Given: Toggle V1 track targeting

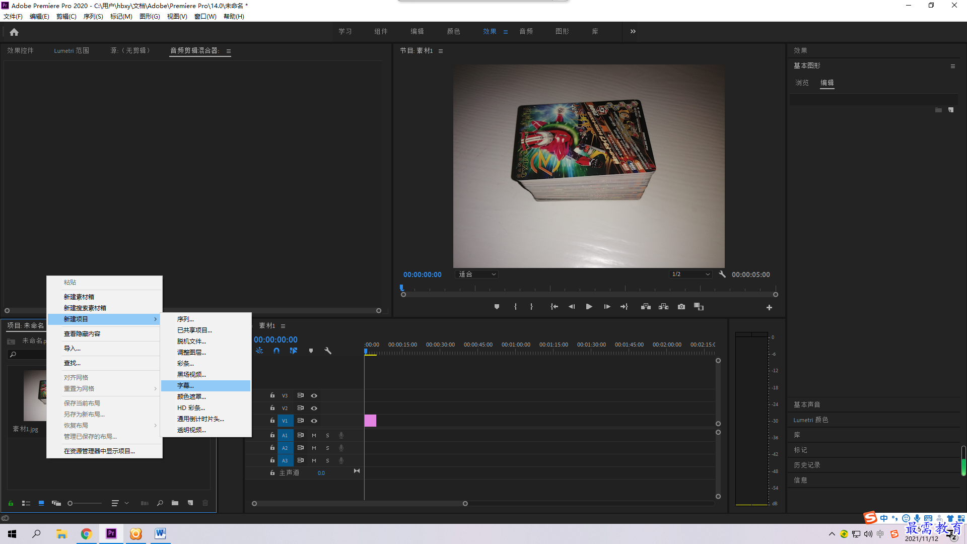Looking at the screenshot, I should tap(285, 421).
